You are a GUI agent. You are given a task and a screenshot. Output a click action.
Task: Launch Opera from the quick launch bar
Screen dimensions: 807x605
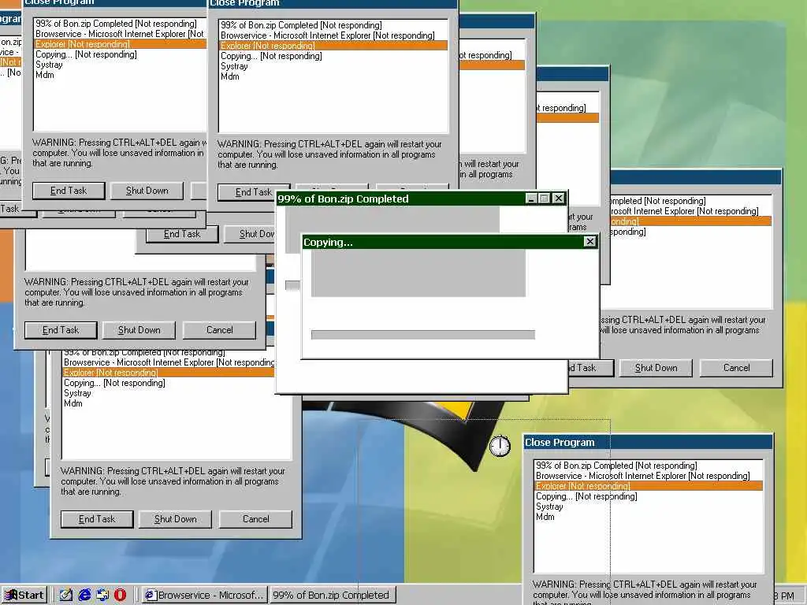pos(120,596)
